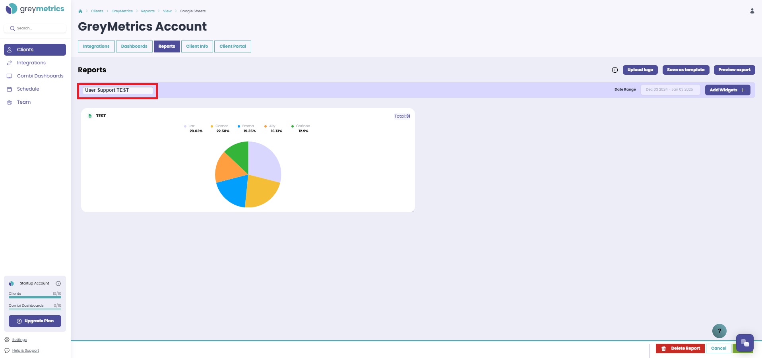Open Integrations via sidebar arrows icon

point(10,63)
